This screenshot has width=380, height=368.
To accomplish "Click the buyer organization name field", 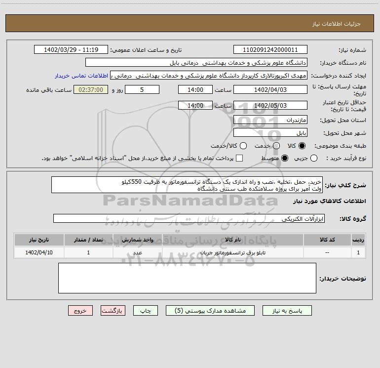I will 196,62.
